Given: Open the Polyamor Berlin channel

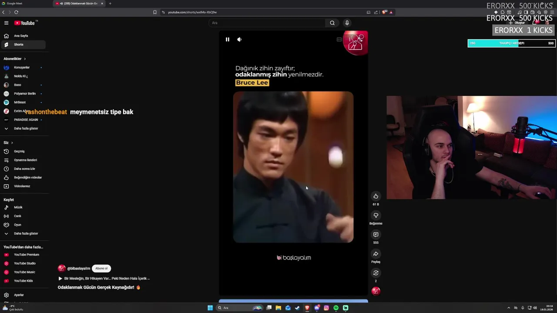Looking at the screenshot, I should pos(23,93).
